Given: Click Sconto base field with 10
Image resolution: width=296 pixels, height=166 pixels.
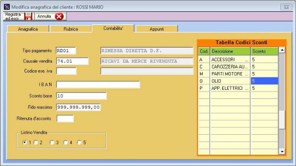Looking at the screenshot, I should pos(82,96).
